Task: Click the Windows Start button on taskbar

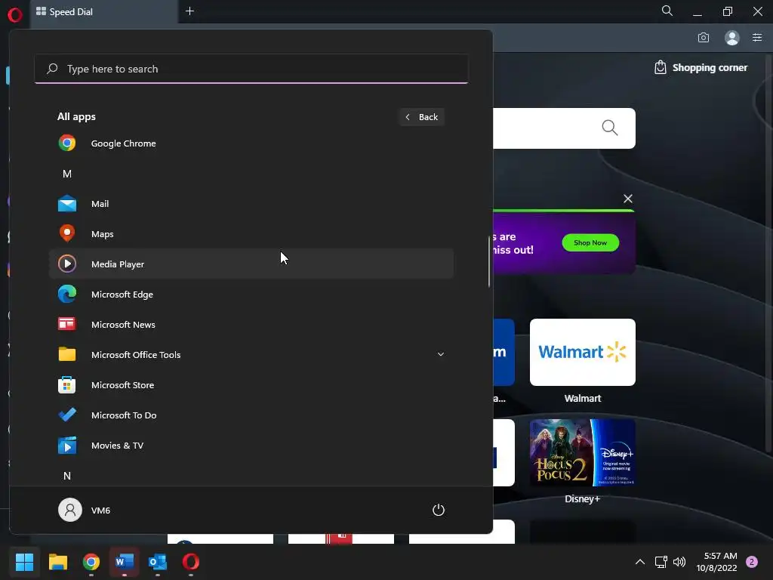Action: click(24, 562)
